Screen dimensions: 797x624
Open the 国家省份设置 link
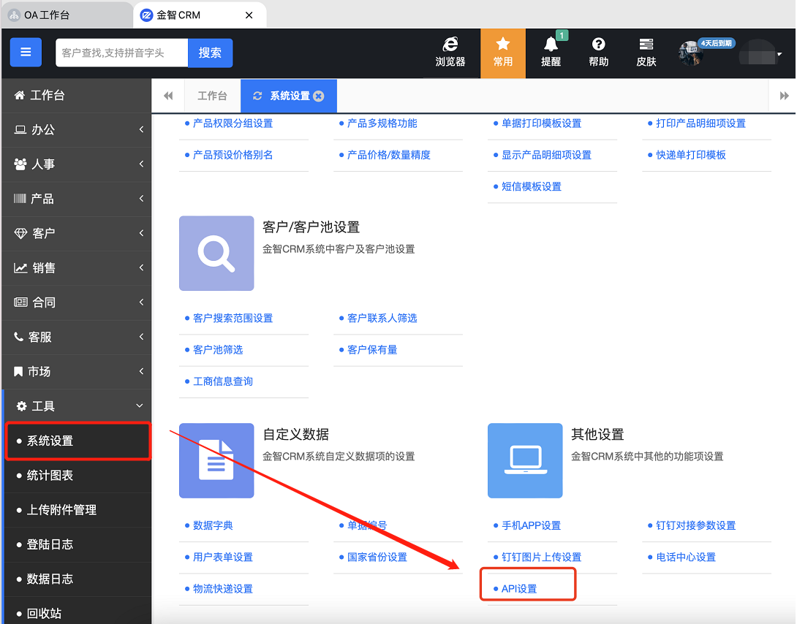(377, 557)
